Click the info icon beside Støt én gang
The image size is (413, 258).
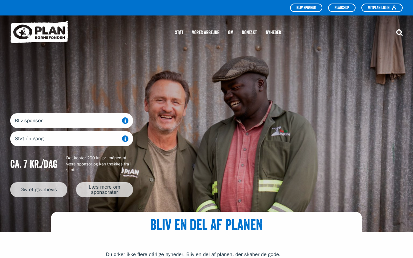[x=125, y=139]
